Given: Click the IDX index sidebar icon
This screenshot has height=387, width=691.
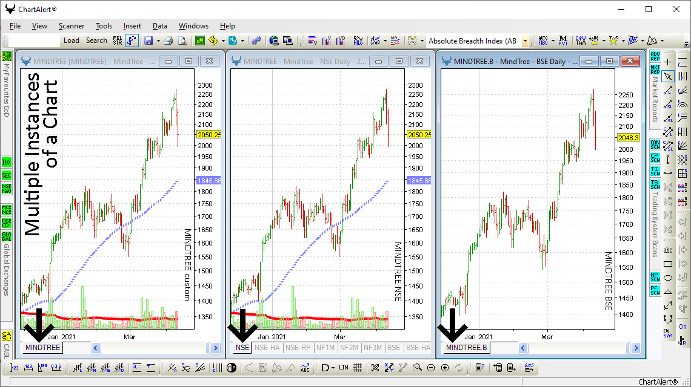Looking at the screenshot, I should 6,162.
